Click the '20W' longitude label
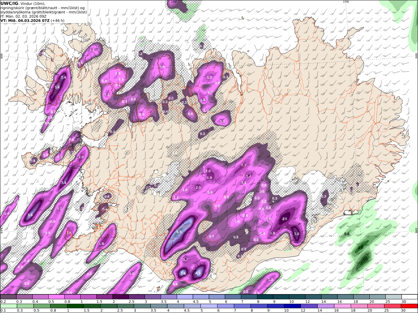Screen dimensions: 418x313 click(x=174, y=2)
